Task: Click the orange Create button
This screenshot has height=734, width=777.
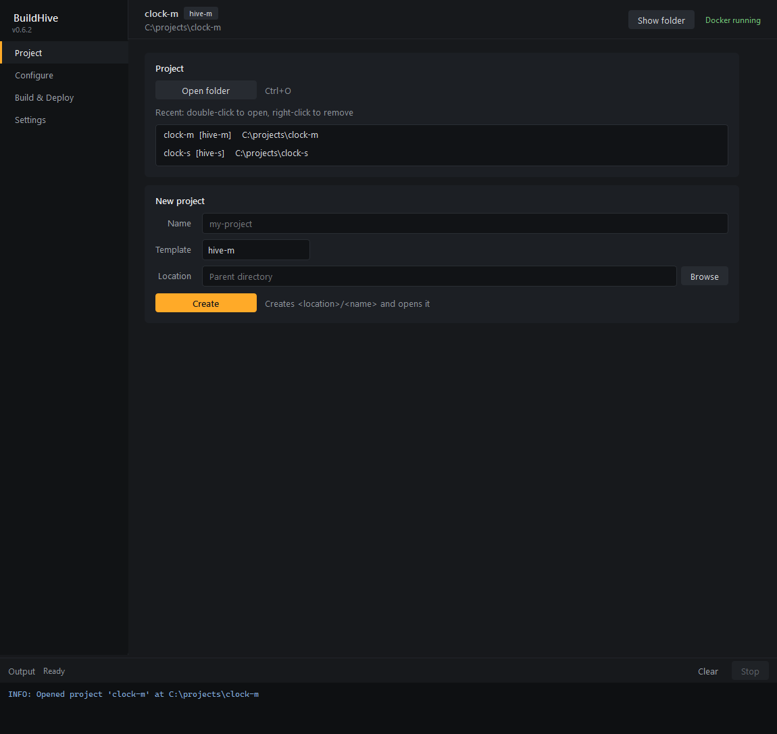Action: (205, 303)
